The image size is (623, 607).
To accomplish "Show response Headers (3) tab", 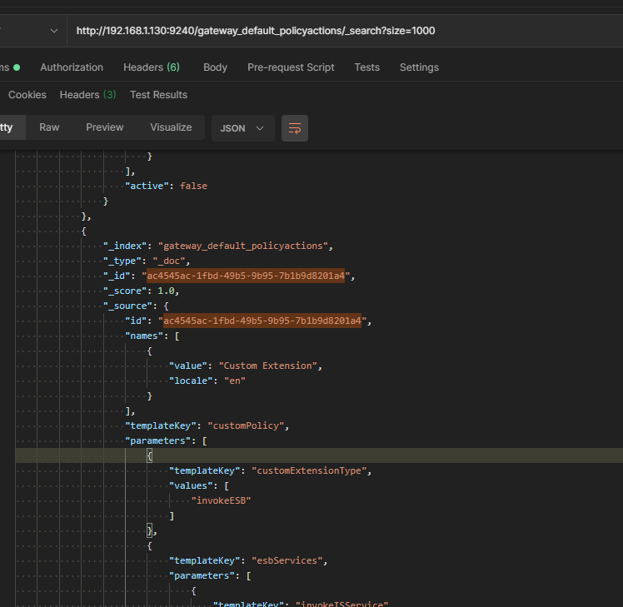I will [x=87, y=95].
